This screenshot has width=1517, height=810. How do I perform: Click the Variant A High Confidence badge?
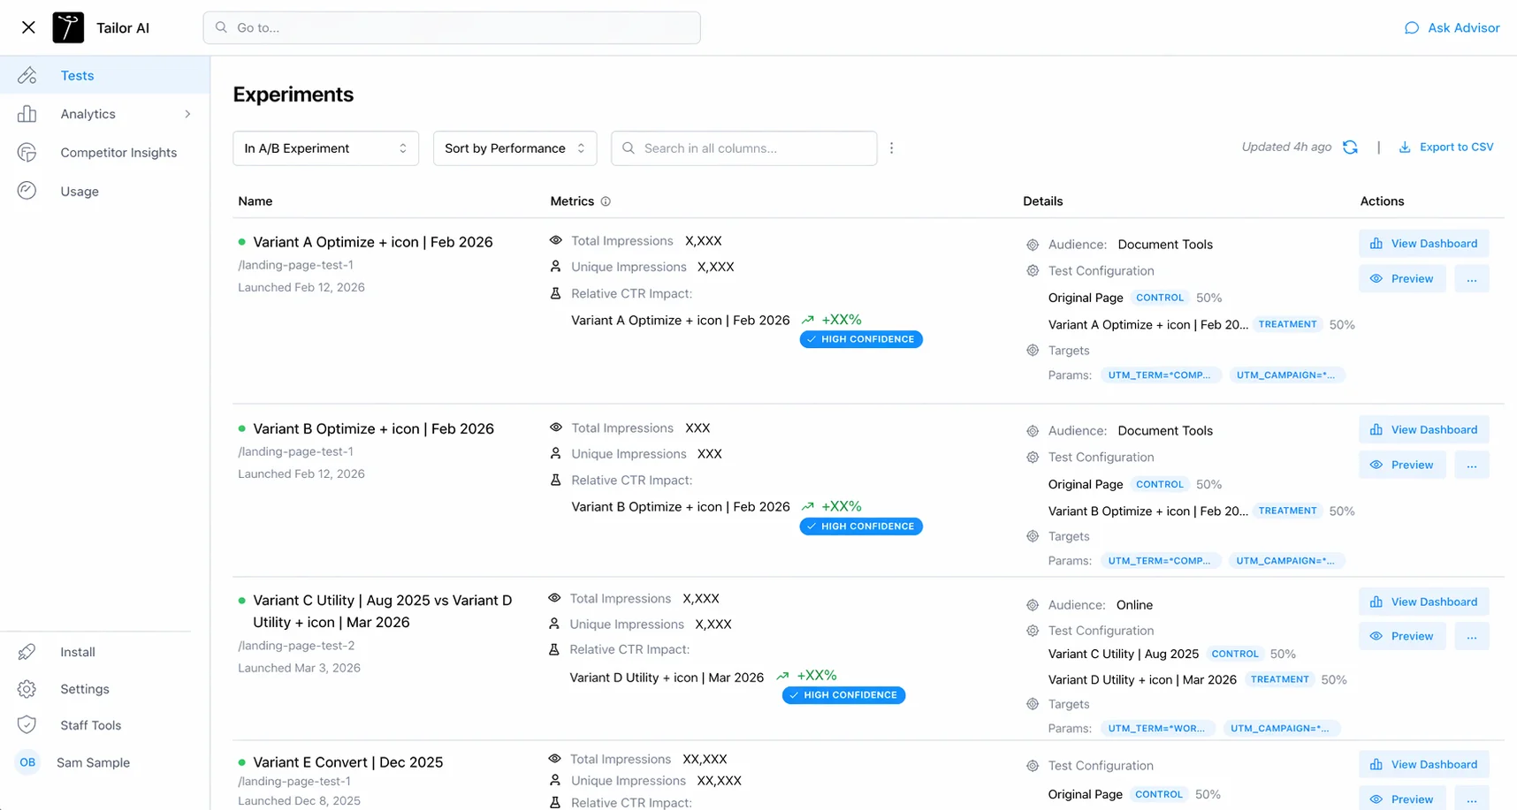pos(861,339)
